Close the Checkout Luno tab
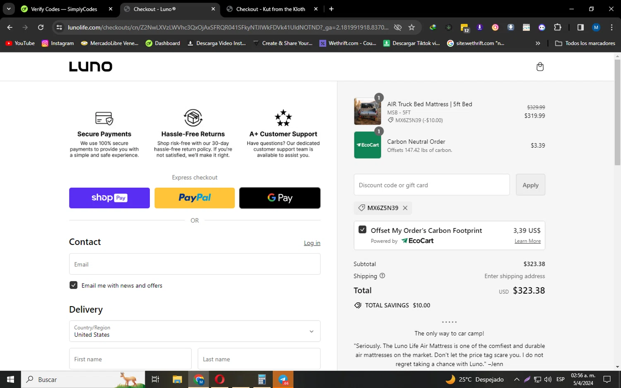This screenshot has width=621, height=388. (x=213, y=9)
